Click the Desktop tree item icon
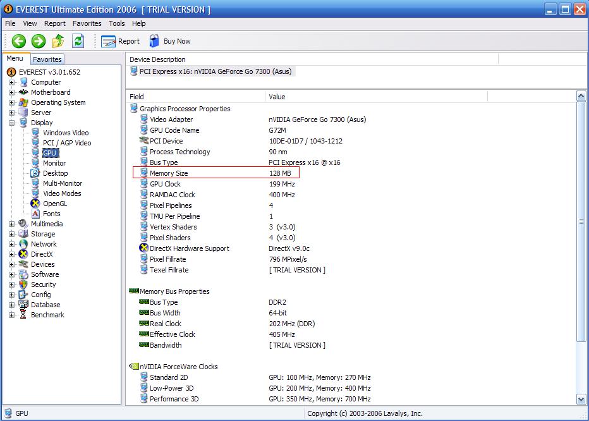The width and height of the screenshot is (589, 421). pyautogui.click(x=35, y=173)
